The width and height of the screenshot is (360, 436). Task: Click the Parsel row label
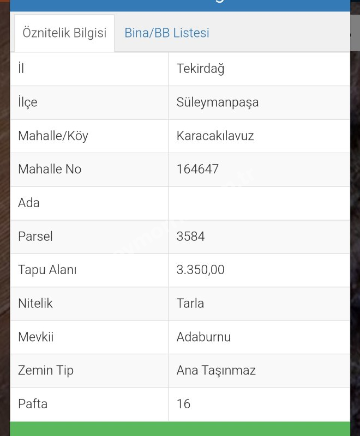click(35, 237)
